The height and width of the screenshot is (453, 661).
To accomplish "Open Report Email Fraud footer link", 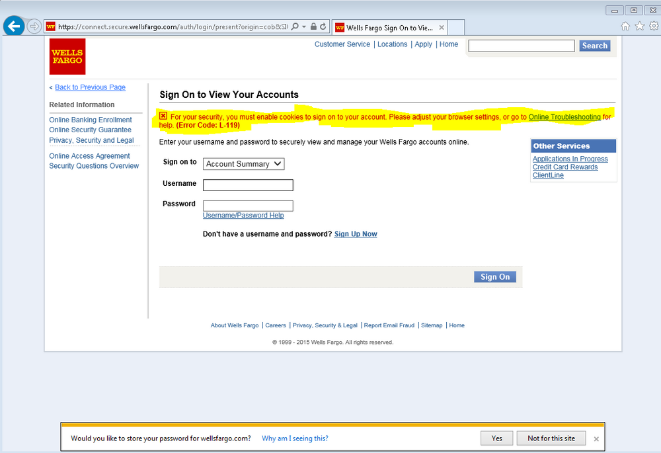I will [389, 325].
